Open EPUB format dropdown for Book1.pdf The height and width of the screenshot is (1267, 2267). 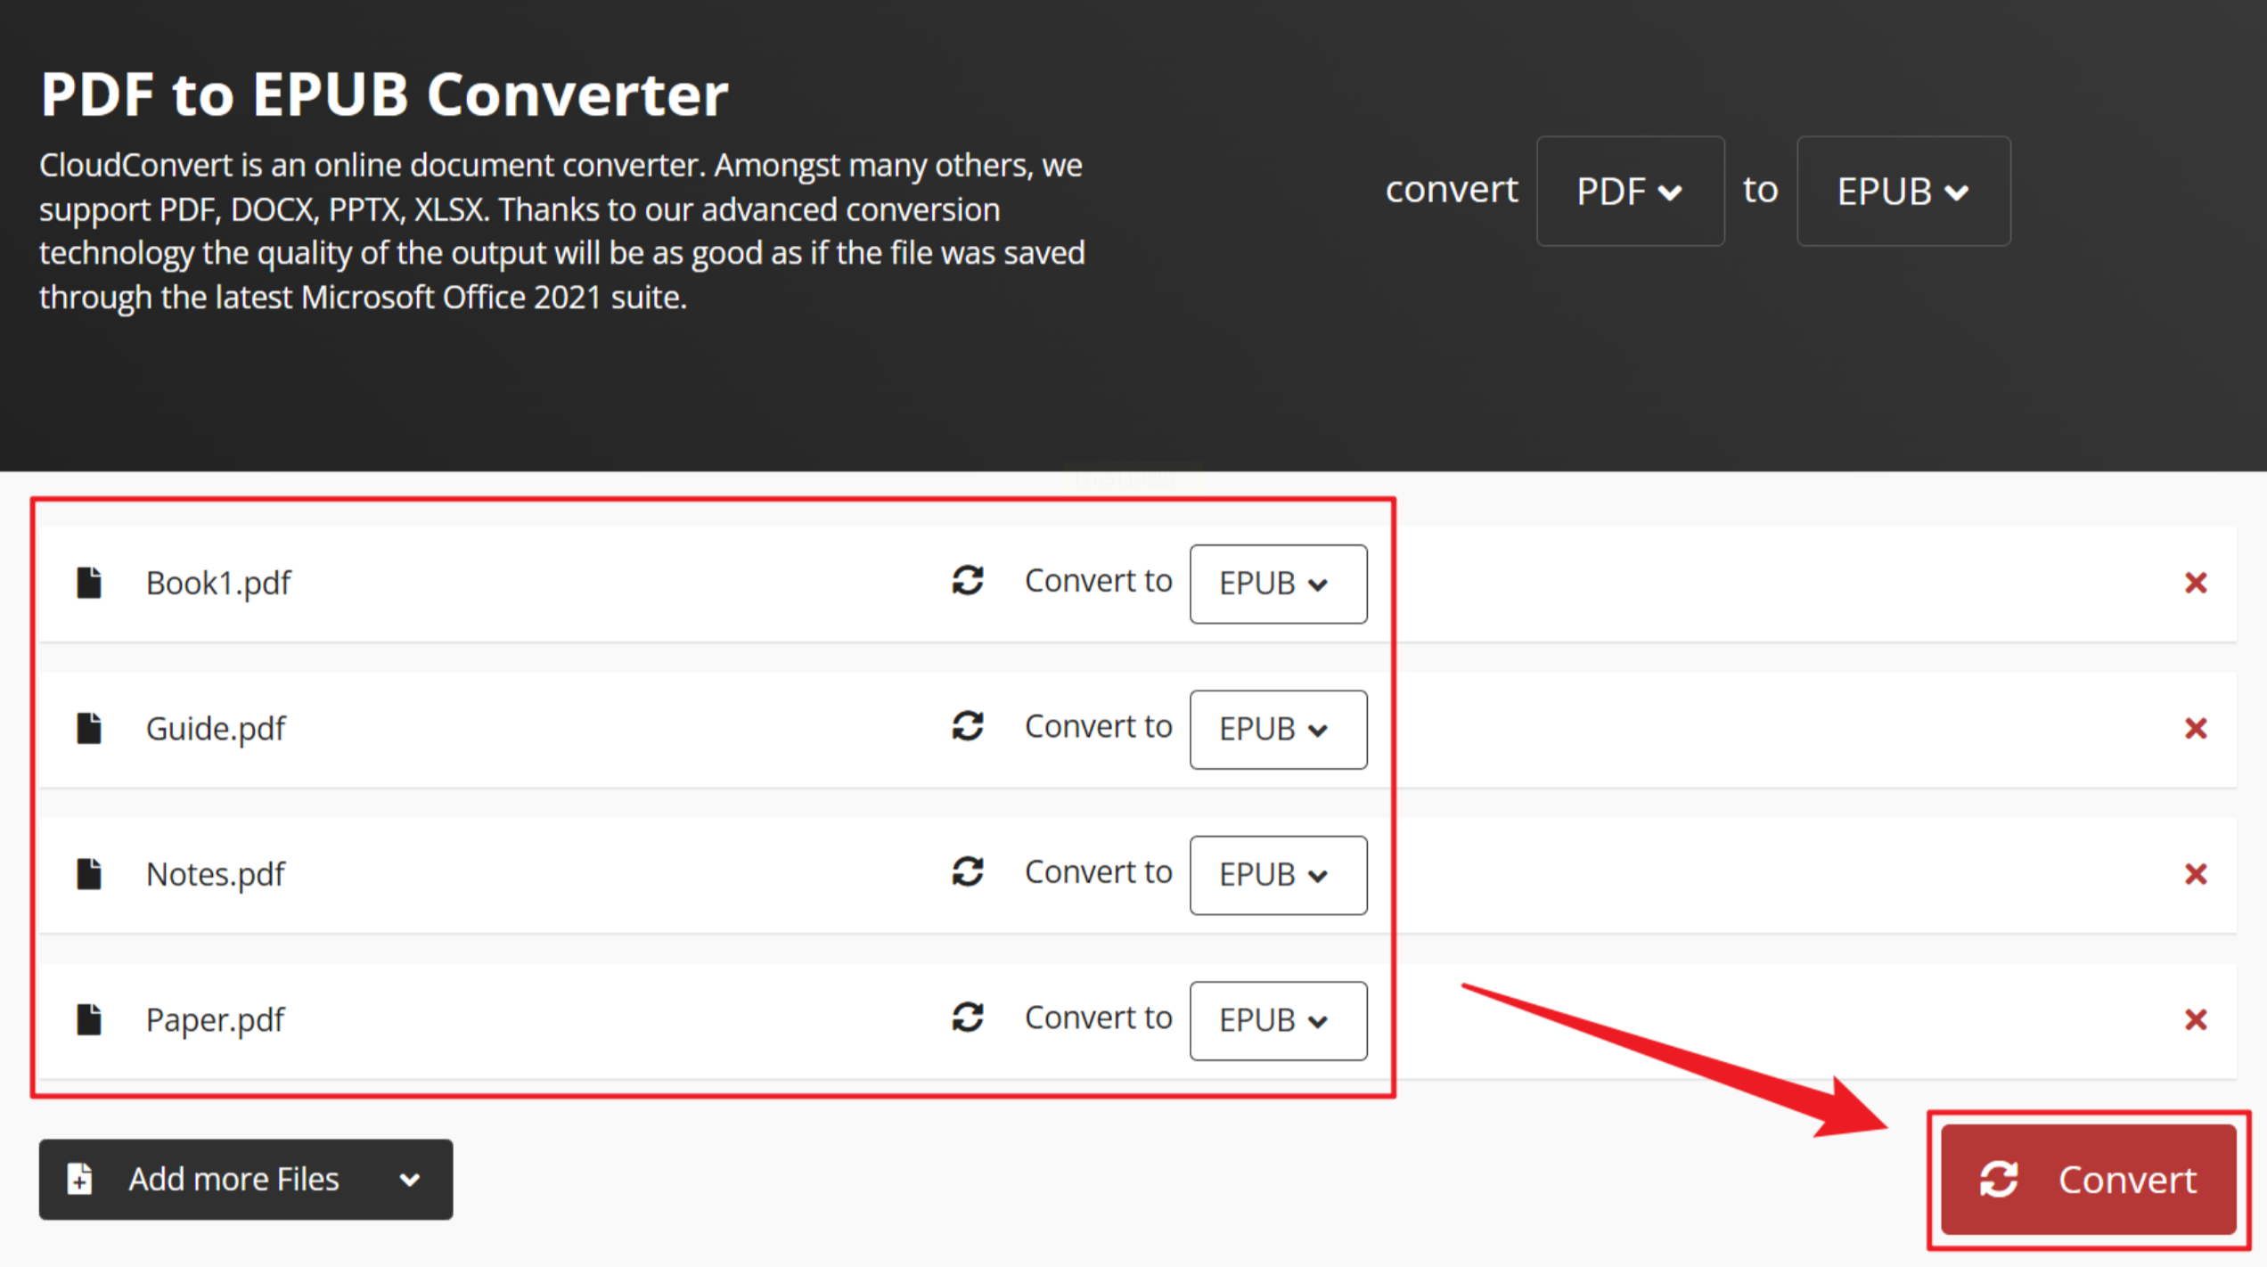(1277, 584)
